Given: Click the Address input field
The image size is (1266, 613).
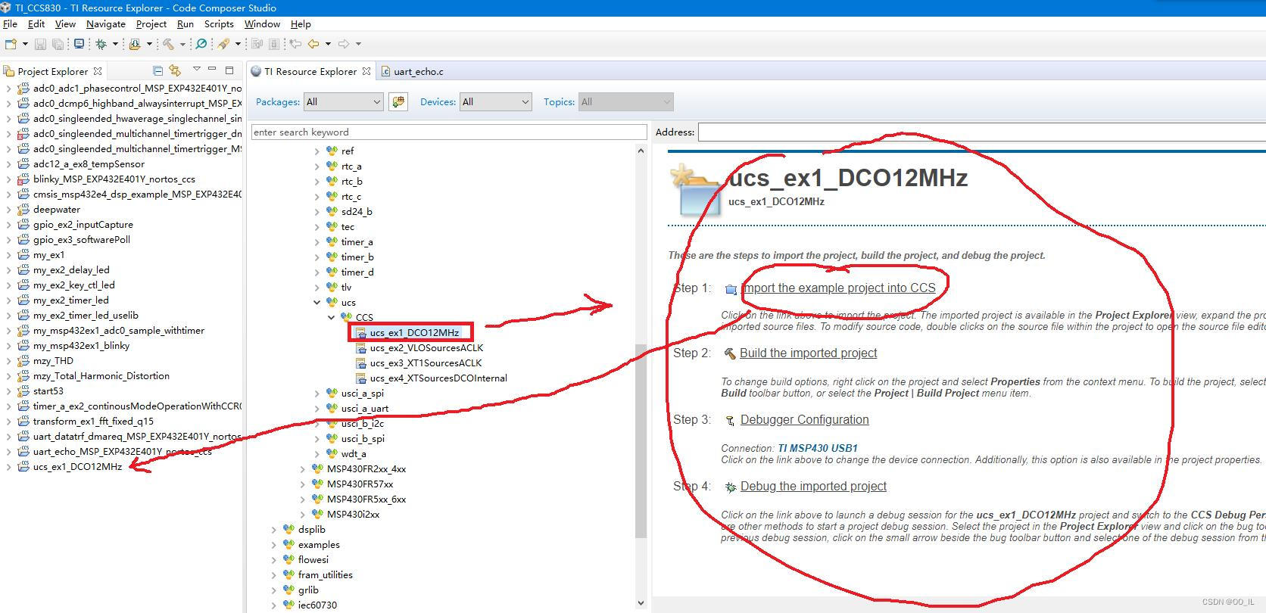Looking at the screenshot, I should (981, 132).
